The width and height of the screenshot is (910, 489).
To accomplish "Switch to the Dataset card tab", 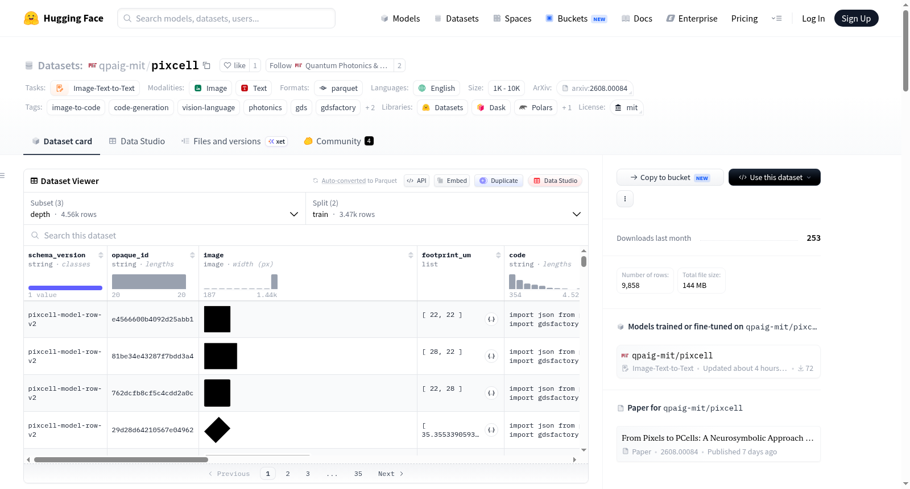I will coord(62,141).
